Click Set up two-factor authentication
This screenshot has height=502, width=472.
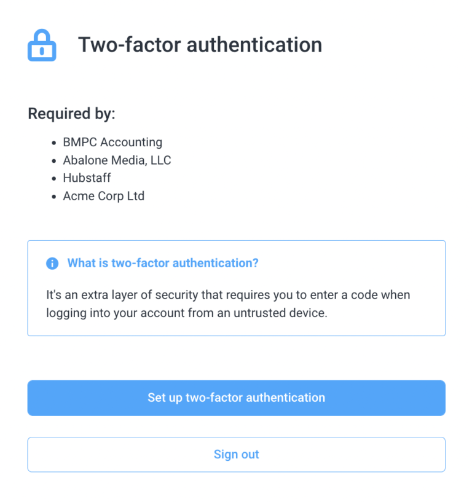(236, 398)
